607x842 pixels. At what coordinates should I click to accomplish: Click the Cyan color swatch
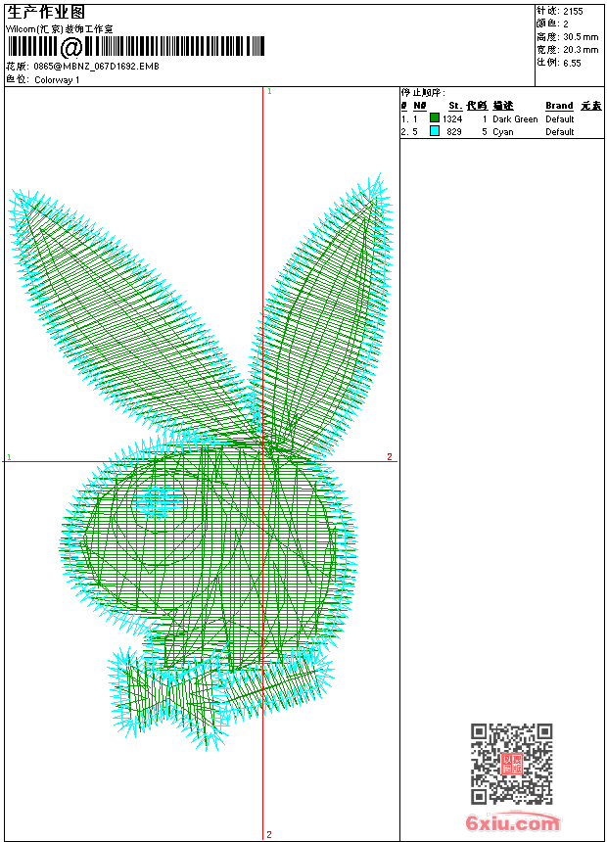tap(435, 130)
